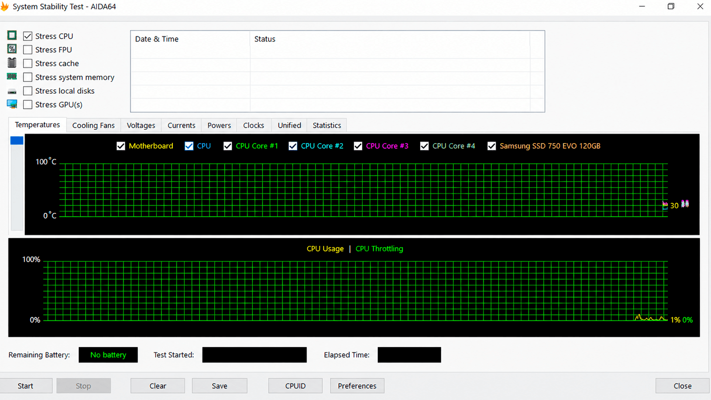Image resolution: width=711 pixels, height=400 pixels.
Task: Uncheck the Stress CPU checkbox
Action: (28, 36)
